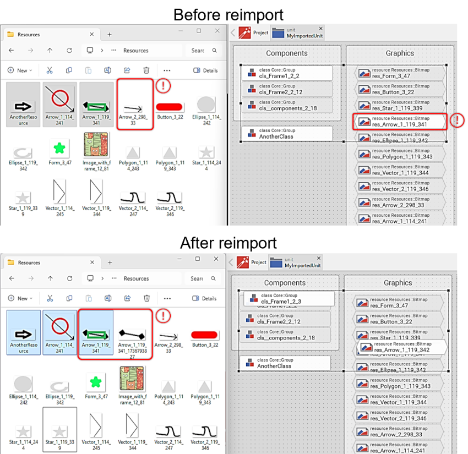This screenshot has height=454, width=468.
Task: Close MyImportedUnit tab in lower editor
Action: [x=318, y=257]
